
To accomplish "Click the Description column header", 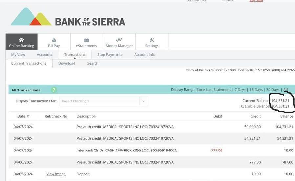I will [x=86, y=116].
